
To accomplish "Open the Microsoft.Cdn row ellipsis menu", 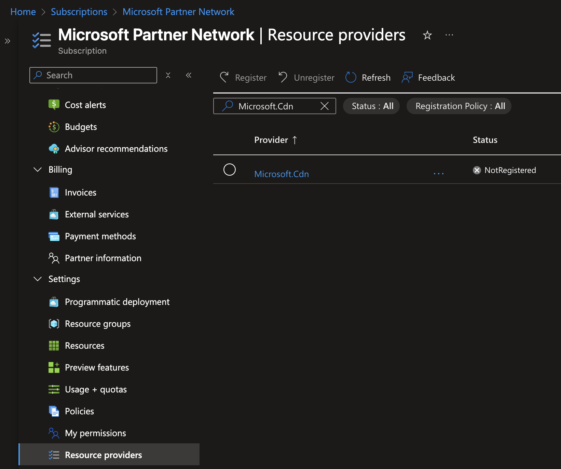I will pyautogui.click(x=439, y=174).
